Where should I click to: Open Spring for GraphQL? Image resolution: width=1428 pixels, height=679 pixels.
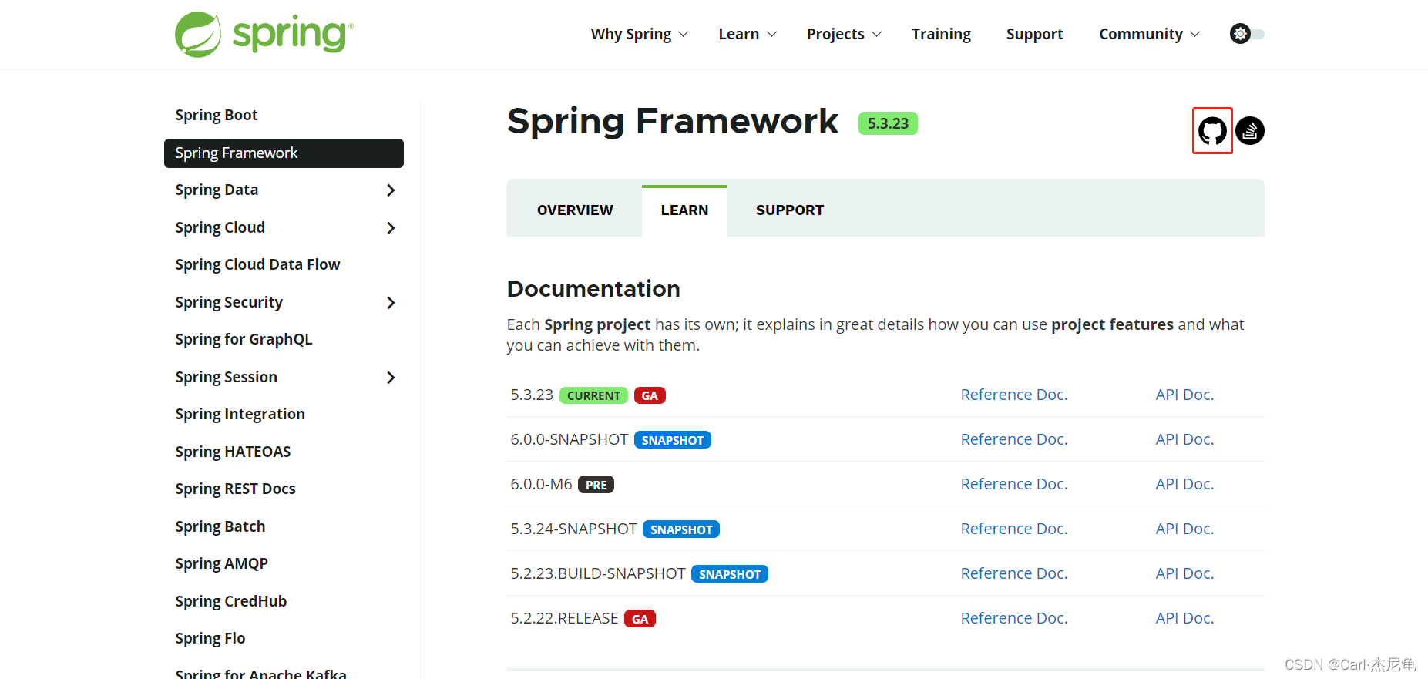(244, 339)
